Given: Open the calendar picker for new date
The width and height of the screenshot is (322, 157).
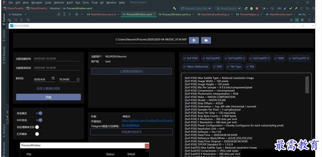Looking at the screenshot, I should point(53,78).
